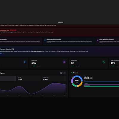Click the blue Plan link under greeting

point(2,54)
